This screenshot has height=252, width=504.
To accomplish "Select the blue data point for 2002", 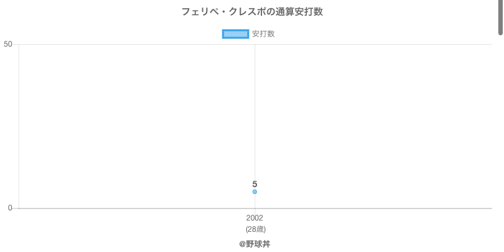I will (x=255, y=192).
